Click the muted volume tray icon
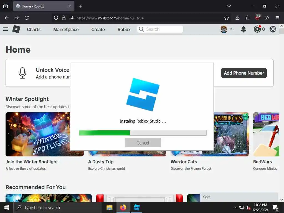The height and width of the screenshot is (213, 284). pos(248,207)
